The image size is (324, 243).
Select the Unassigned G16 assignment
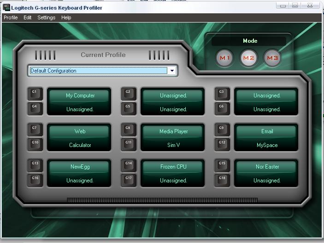[x=80, y=181]
